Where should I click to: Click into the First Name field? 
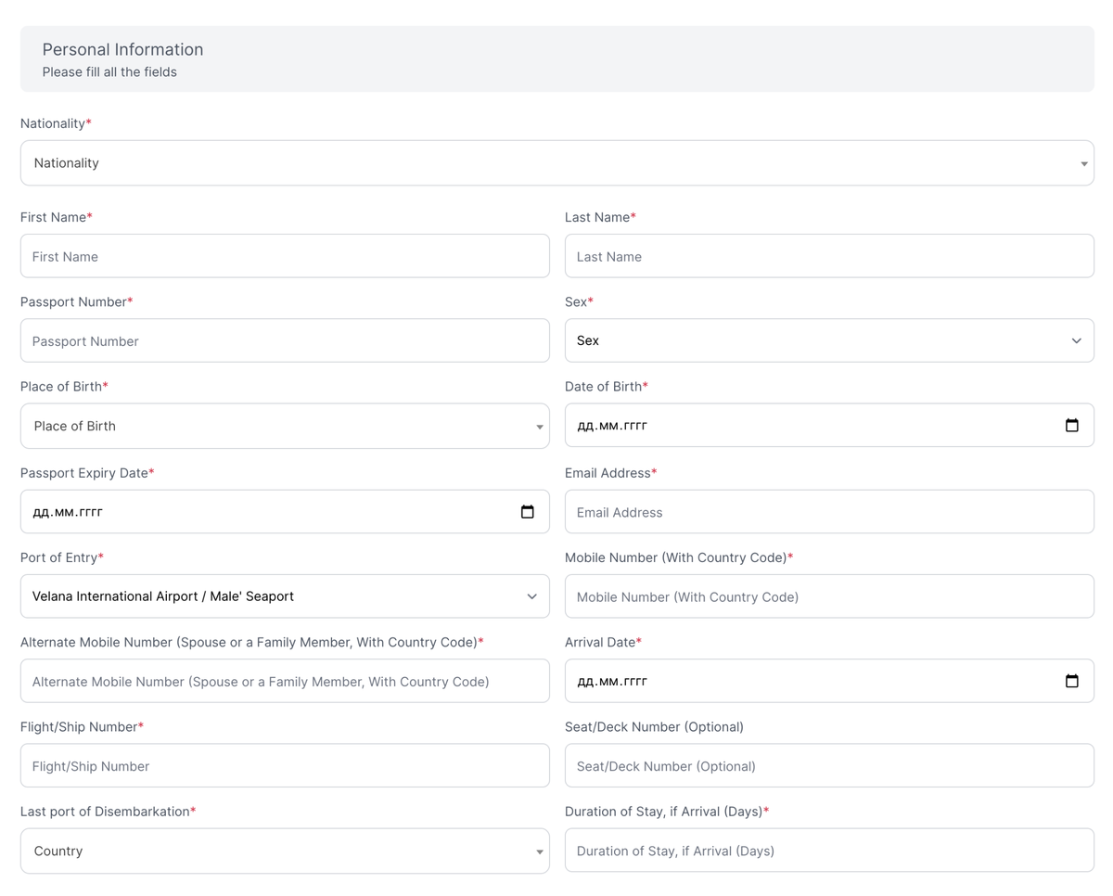coord(285,256)
